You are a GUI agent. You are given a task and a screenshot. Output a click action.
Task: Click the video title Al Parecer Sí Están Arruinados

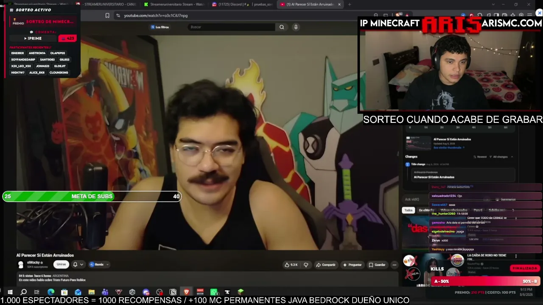(x=45, y=255)
